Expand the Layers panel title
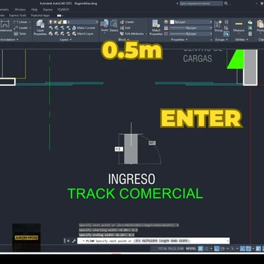Viewport: 264px width, 264px height. click(65, 39)
